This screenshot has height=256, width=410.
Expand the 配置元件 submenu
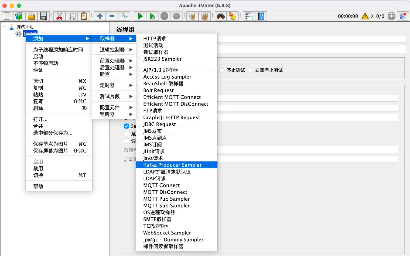pyautogui.click(x=114, y=107)
